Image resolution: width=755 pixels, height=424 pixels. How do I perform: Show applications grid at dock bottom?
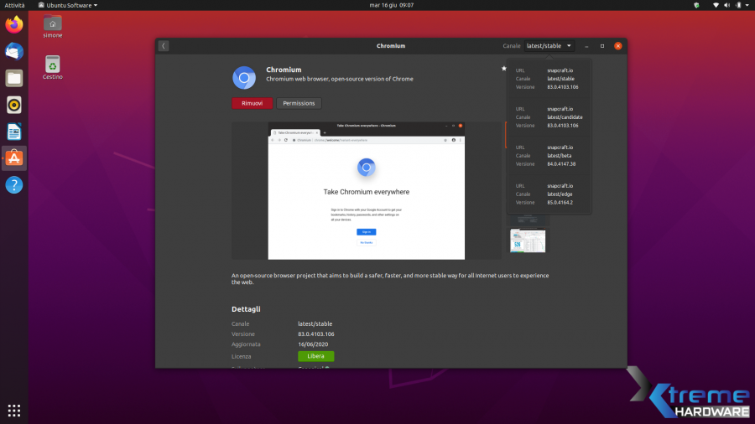14,411
